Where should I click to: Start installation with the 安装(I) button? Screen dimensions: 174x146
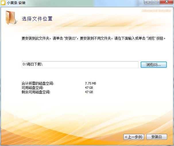pos(156,137)
